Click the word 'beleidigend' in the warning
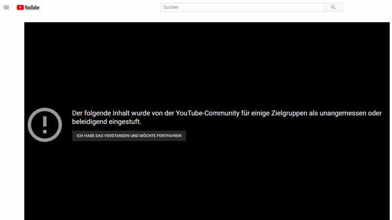This screenshot has width=392, height=220. [x=91, y=122]
